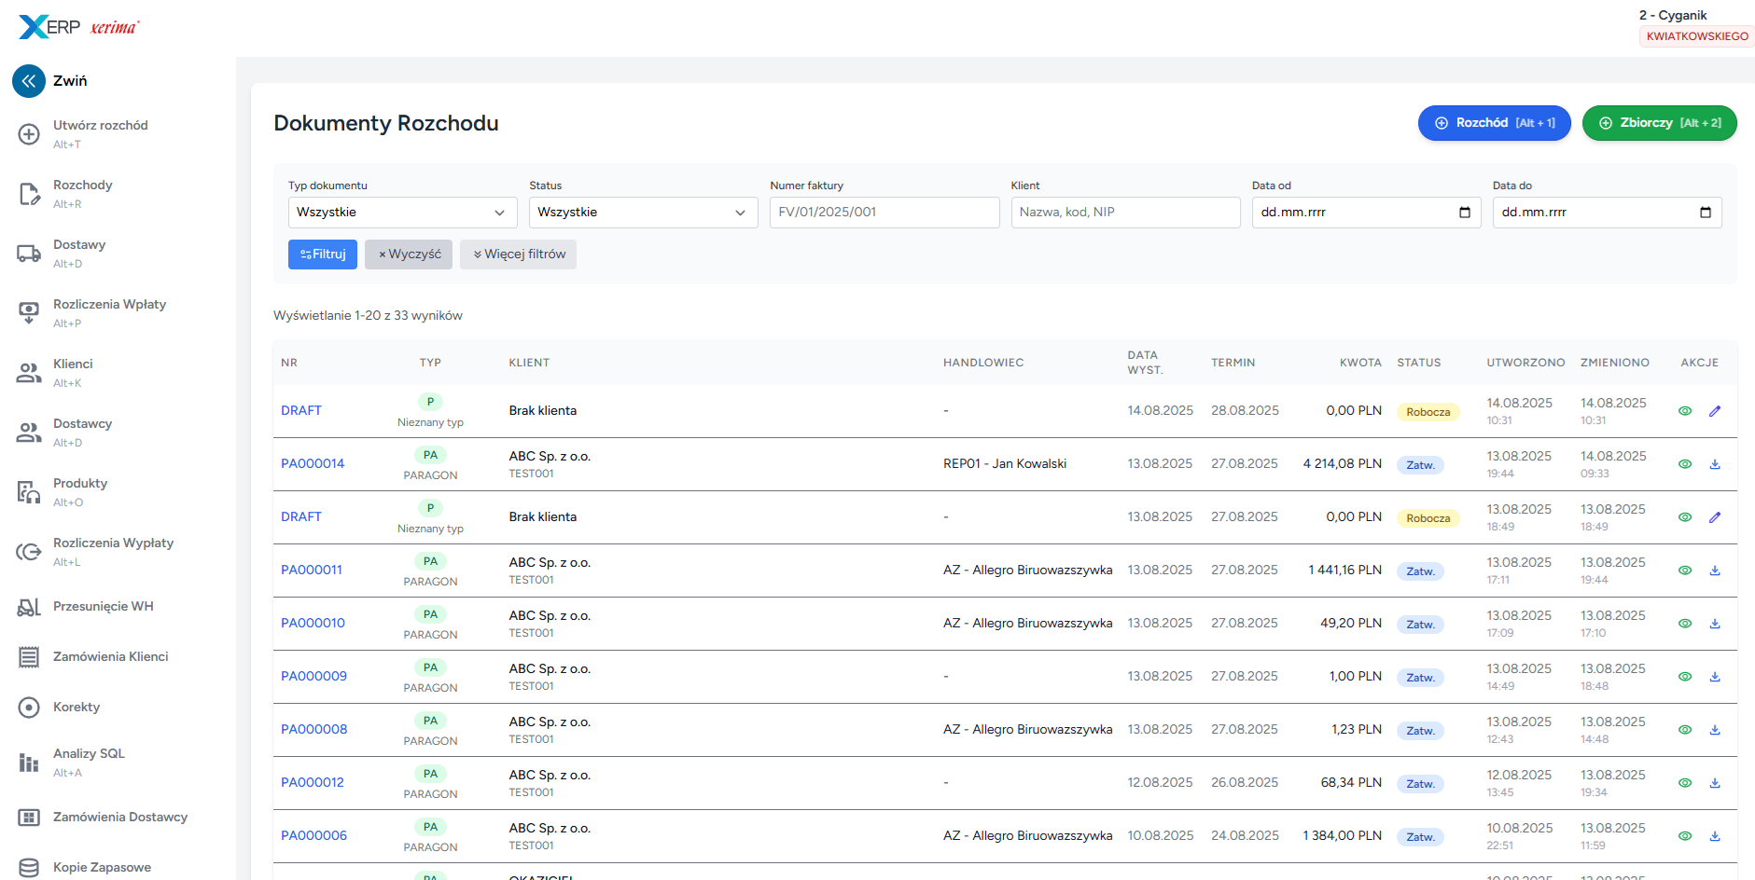Download document PA000014 using the download icon
This screenshot has height=880, width=1755.
point(1715,463)
